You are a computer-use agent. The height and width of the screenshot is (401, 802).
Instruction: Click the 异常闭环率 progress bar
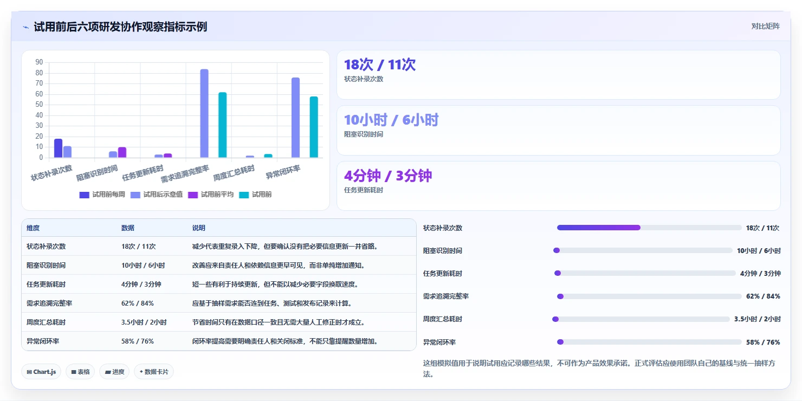[x=649, y=342]
